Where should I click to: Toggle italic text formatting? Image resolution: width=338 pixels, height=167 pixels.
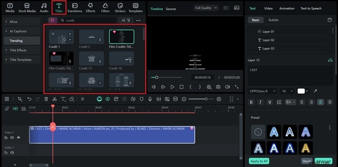coord(260,102)
